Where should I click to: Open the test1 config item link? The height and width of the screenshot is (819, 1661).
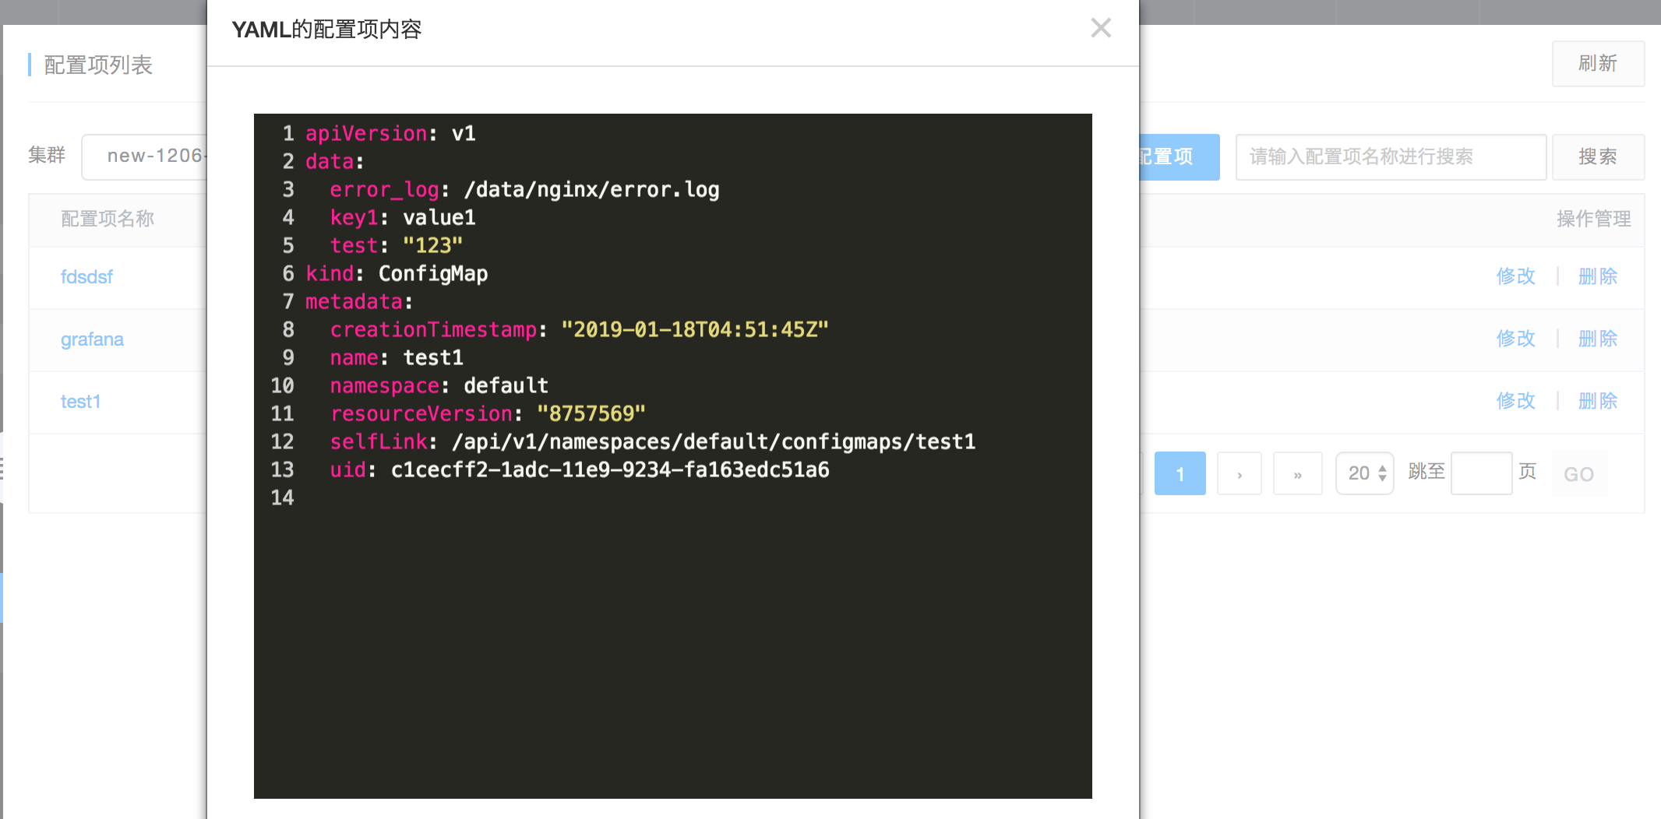[80, 402]
